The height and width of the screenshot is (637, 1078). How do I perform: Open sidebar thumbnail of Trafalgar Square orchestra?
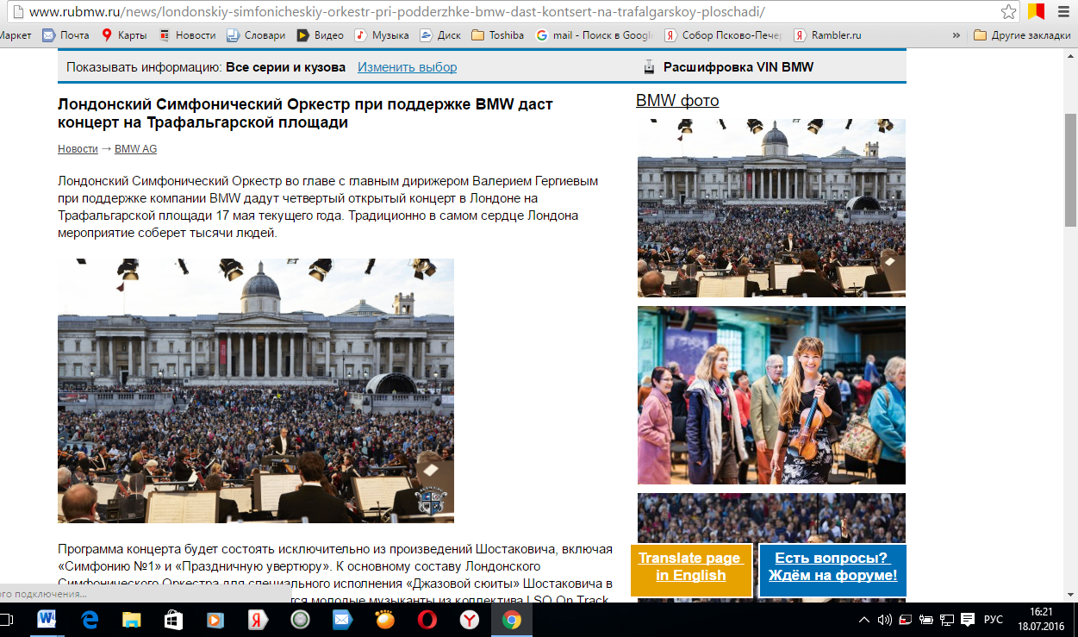point(771,208)
